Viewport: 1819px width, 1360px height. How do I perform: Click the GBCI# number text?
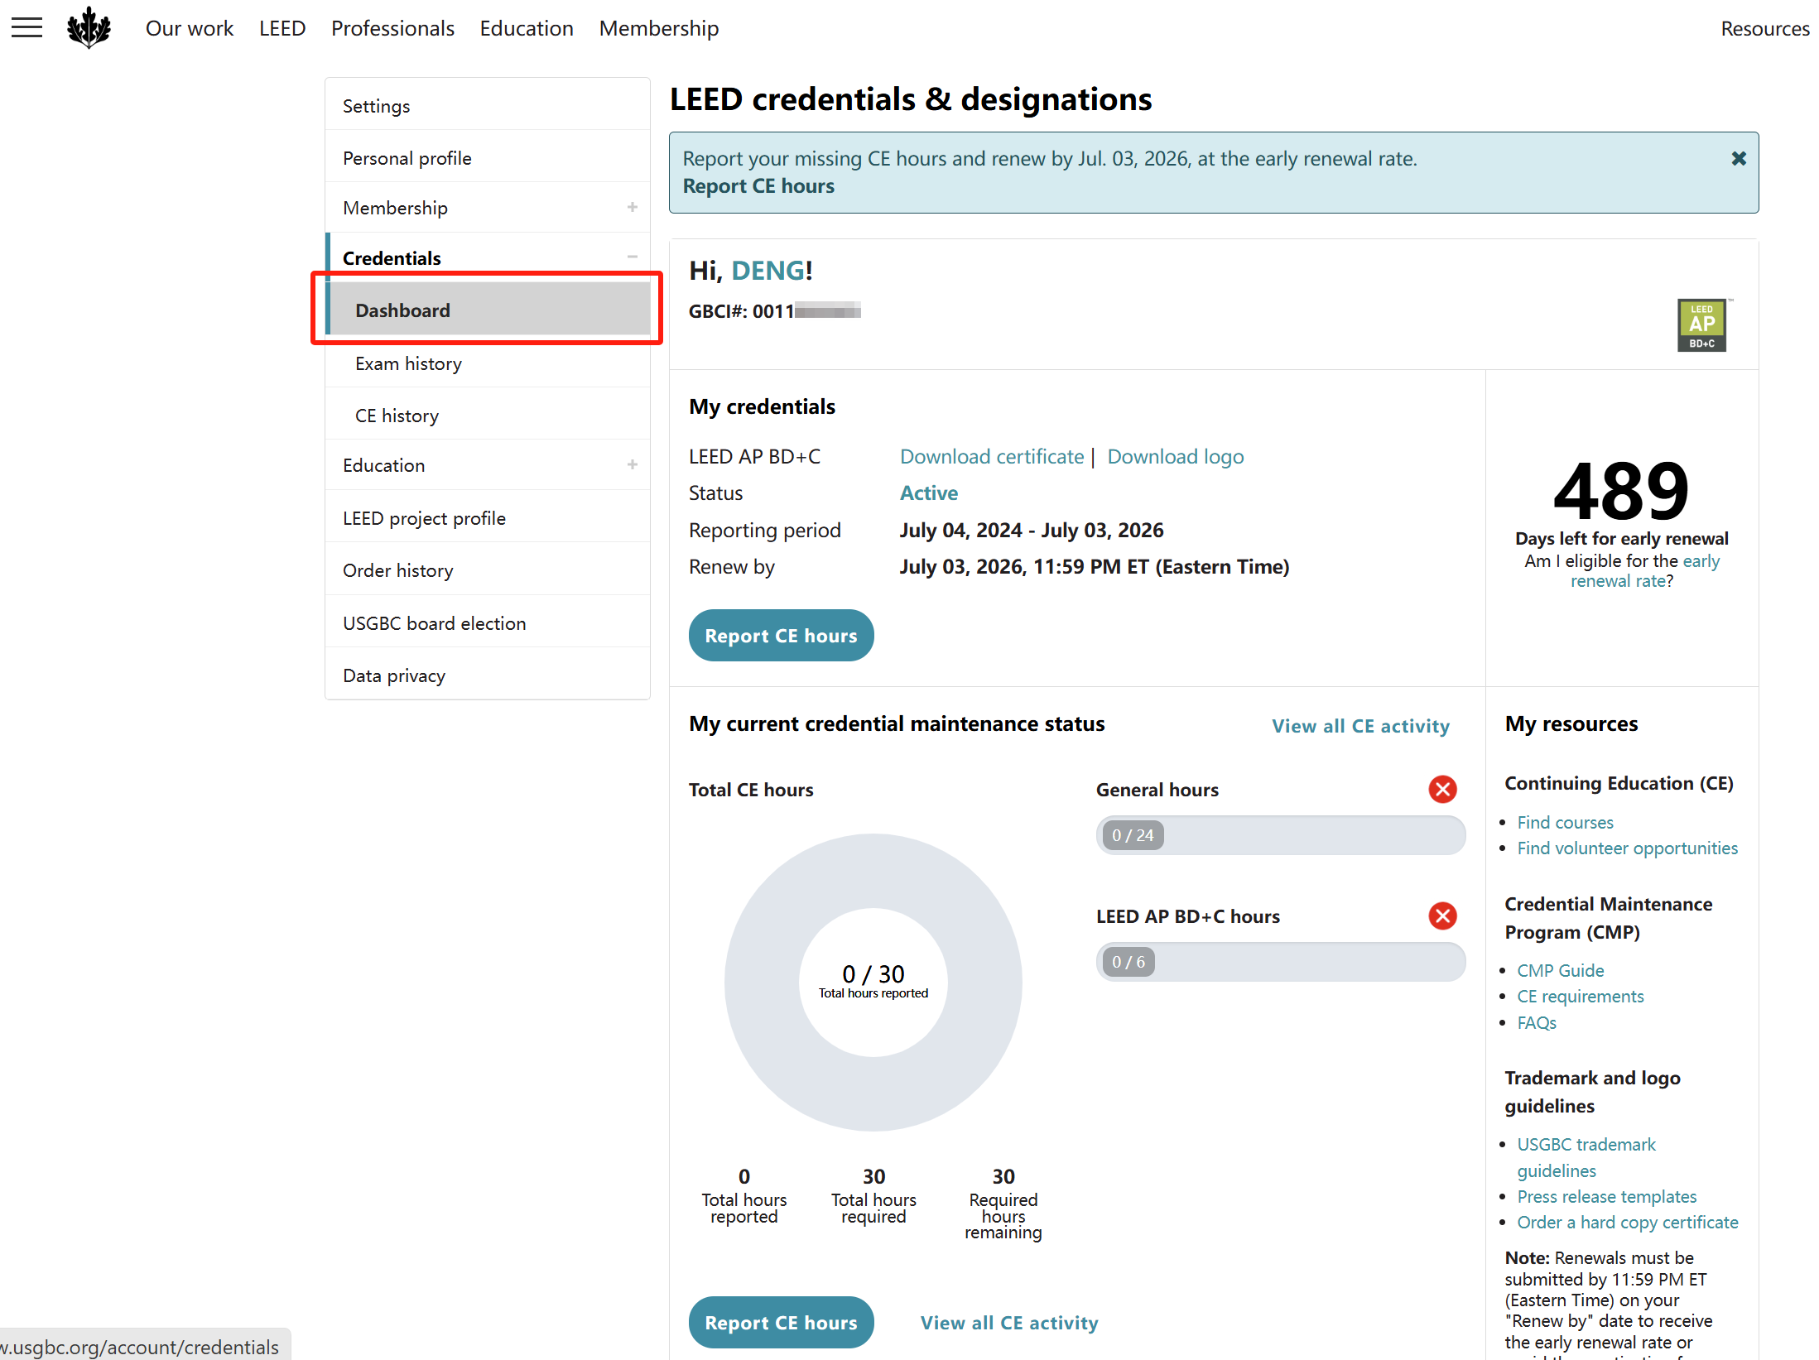pyautogui.click(x=775, y=311)
